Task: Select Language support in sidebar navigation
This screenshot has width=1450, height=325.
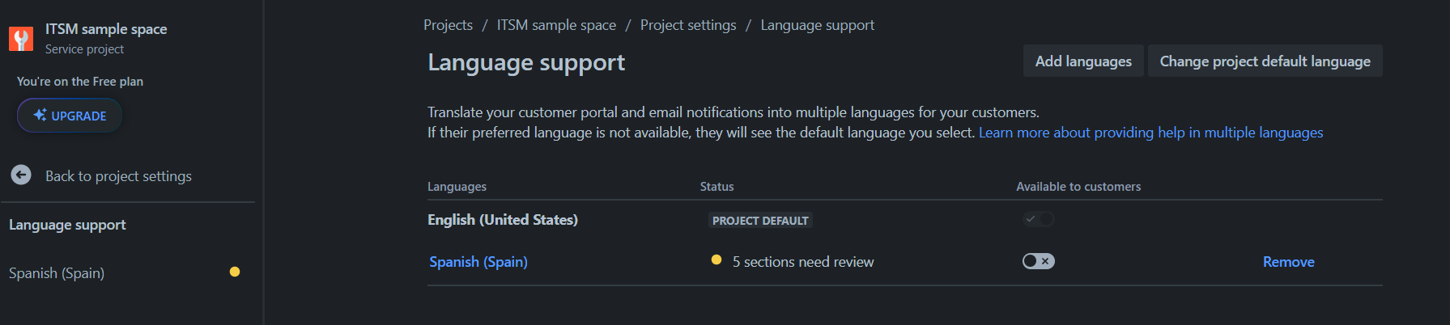Action: (x=67, y=225)
